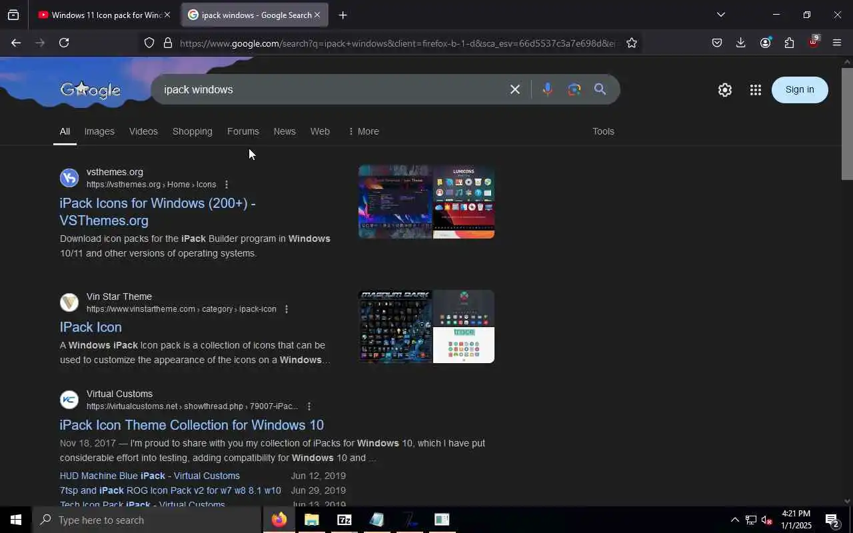Open File Explorer from the taskbar
This screenshot has width=853, height=533.
point(312,520)
